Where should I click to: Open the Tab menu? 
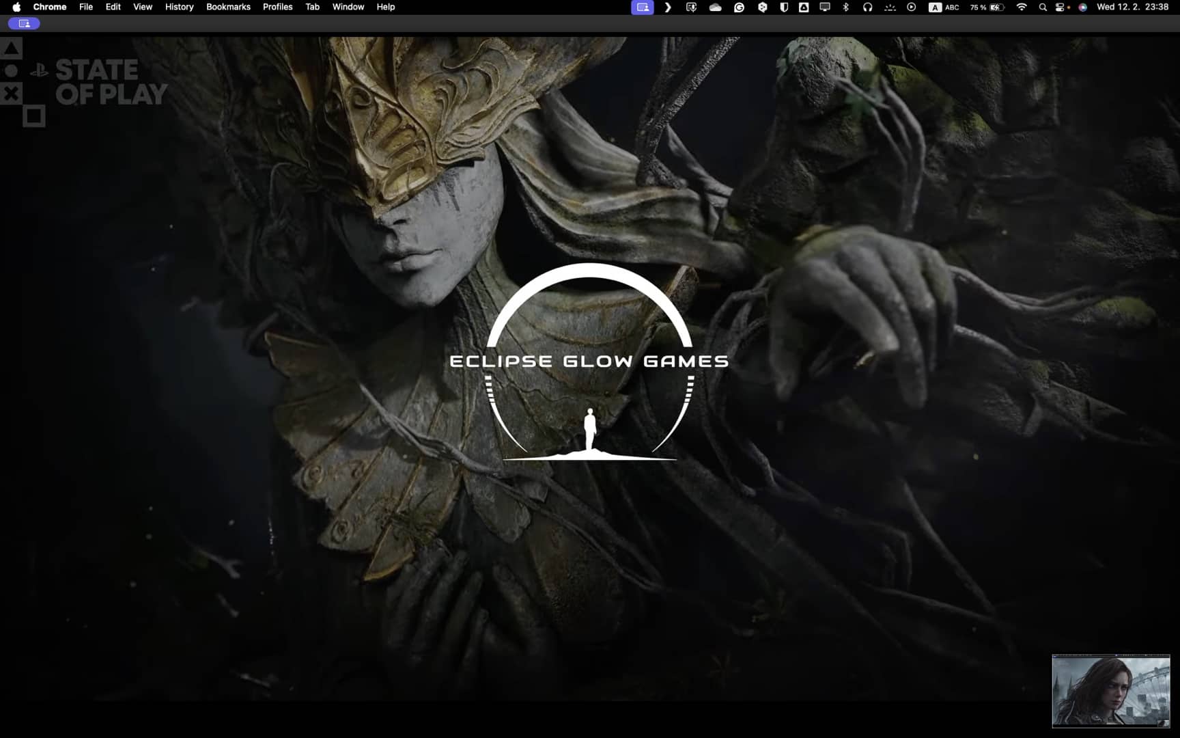tap(313, 7)
